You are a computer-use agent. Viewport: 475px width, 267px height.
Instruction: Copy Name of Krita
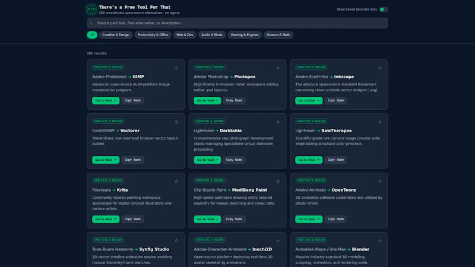click(132, 219)
